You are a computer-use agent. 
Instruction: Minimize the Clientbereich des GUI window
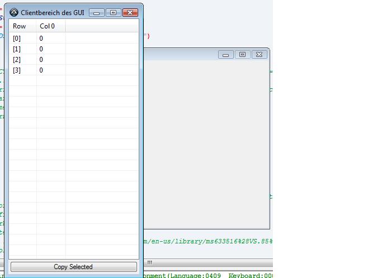tap(97, 12)
